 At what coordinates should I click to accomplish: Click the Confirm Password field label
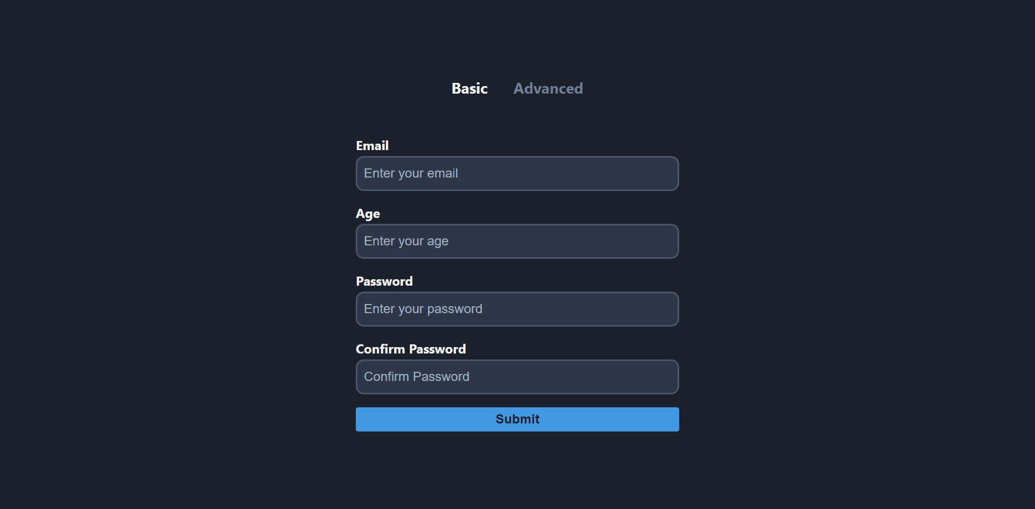click(411, 349)
